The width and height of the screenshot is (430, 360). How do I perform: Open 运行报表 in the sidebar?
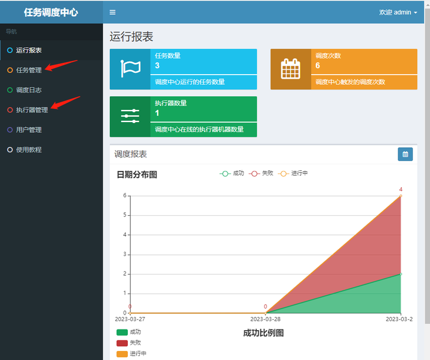pos(51,50)
